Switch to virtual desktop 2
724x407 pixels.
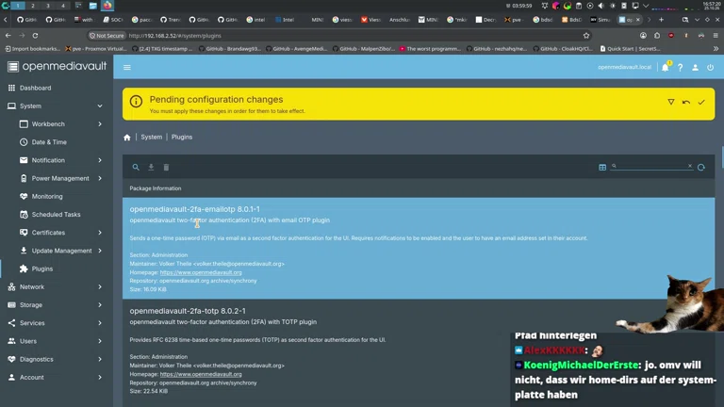(33, 6)
